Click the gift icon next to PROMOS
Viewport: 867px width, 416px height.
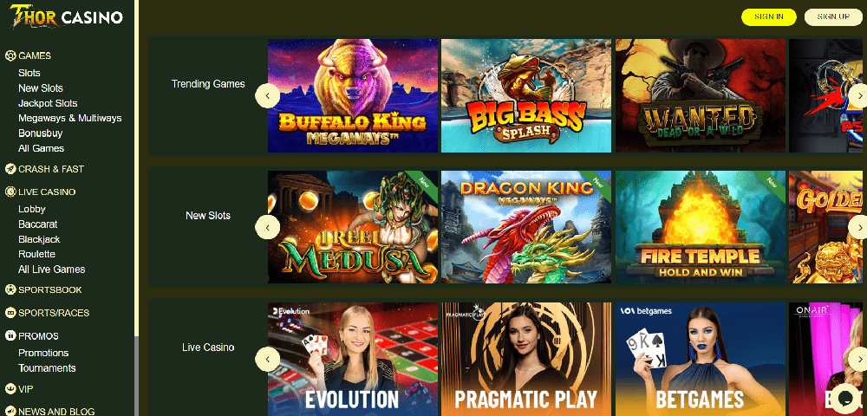tap(10, 335)
